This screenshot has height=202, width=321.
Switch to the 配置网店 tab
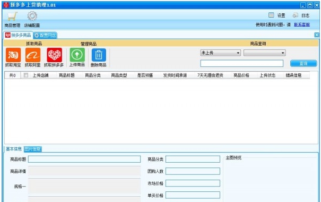click(x=45, y=35)
